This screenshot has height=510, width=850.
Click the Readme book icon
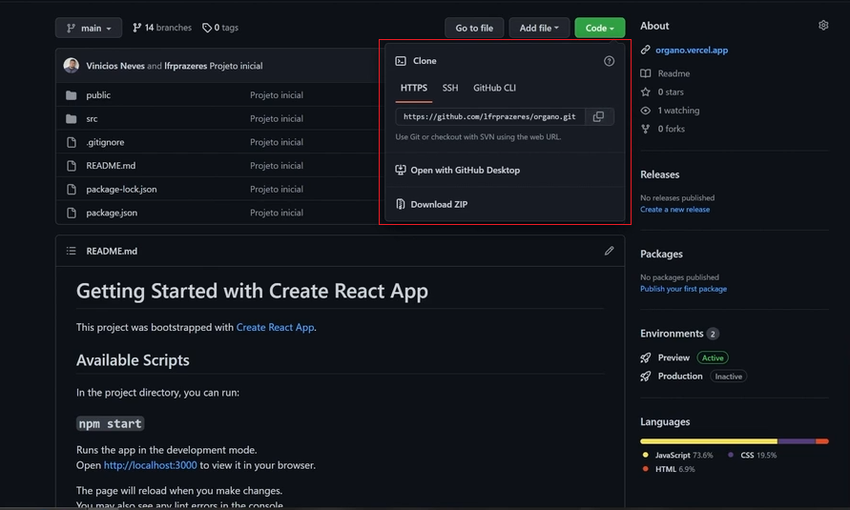pos(646,73)
